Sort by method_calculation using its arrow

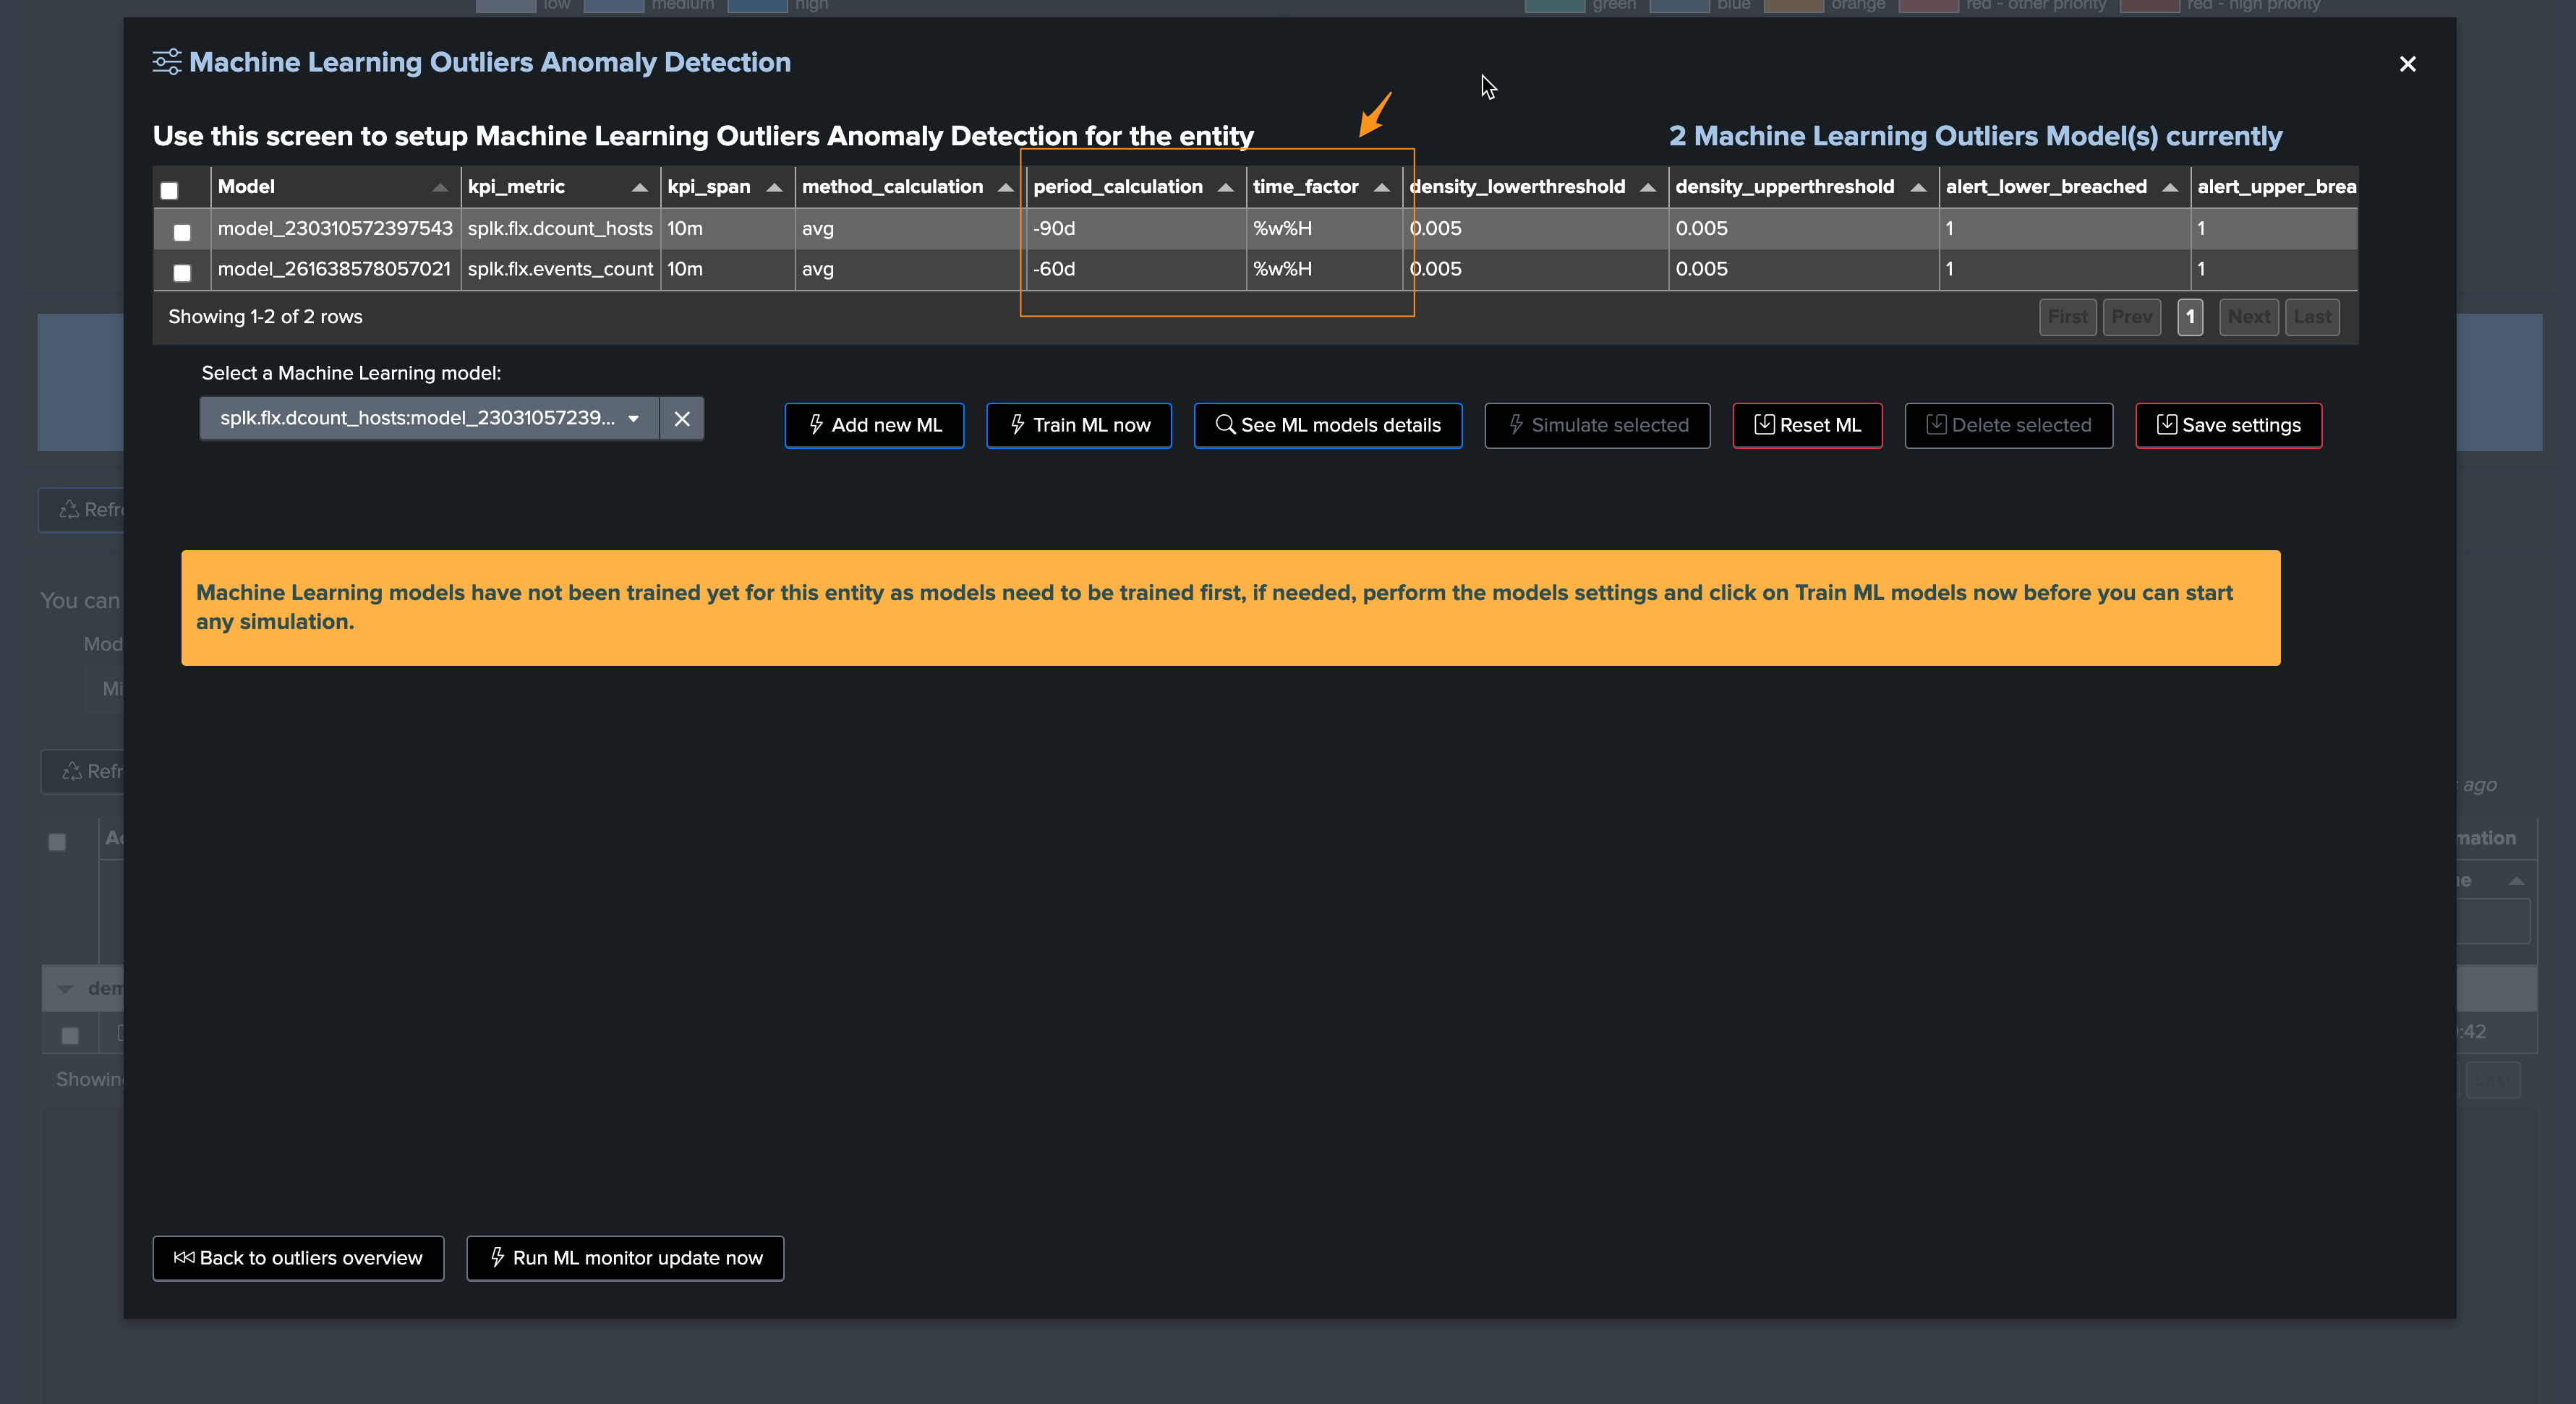click(1005, 188)
